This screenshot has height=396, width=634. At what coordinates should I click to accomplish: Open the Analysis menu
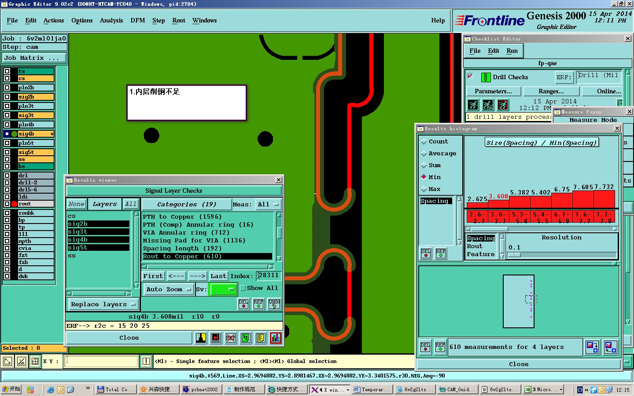111,21
